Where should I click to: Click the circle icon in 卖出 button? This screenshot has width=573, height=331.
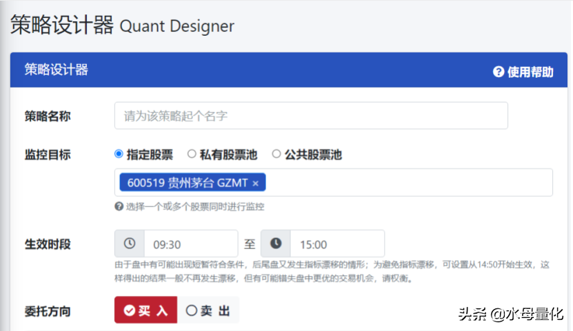[x=192, y=310]
